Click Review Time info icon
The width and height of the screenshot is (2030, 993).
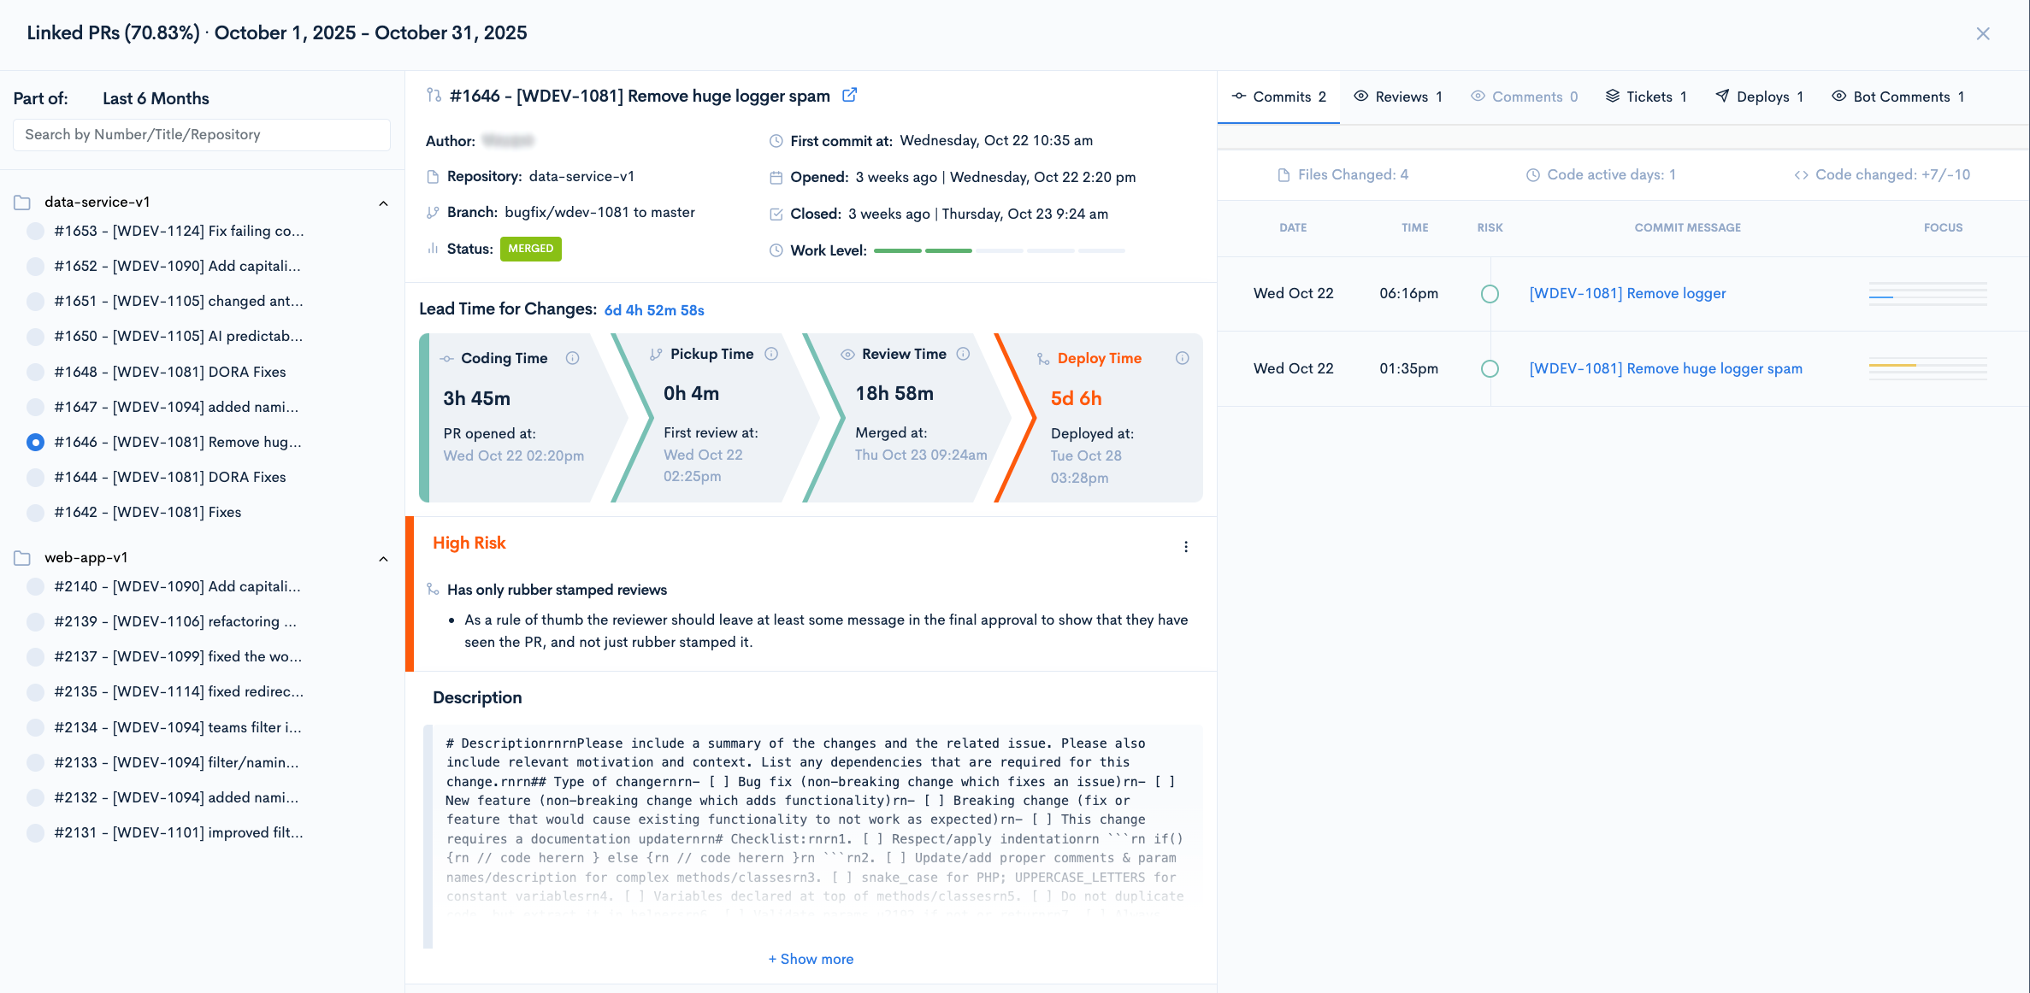[963, 354]
